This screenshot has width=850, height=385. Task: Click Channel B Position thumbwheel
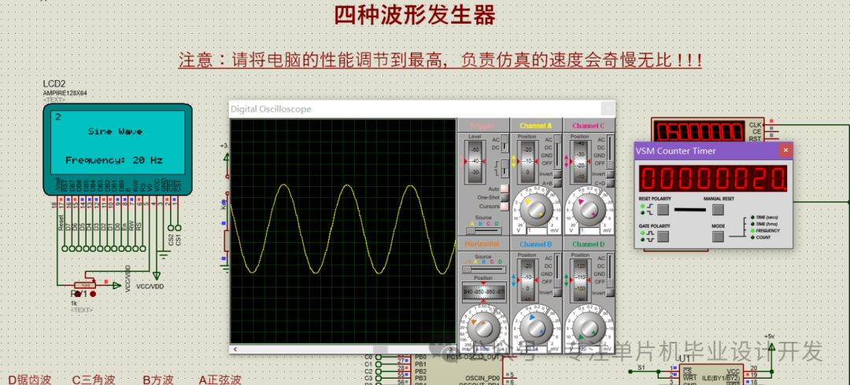point(528,280)
